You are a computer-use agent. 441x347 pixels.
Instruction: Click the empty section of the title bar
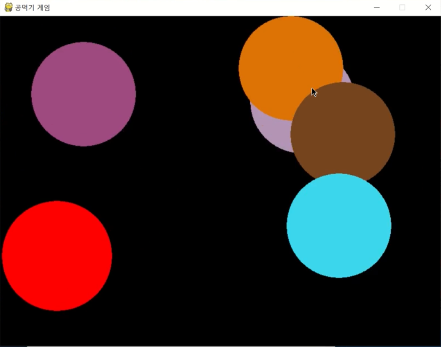(211, 7)
